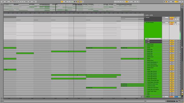
Task: Unfold the LEAD Twerk Team track
Action: point(146,91)
